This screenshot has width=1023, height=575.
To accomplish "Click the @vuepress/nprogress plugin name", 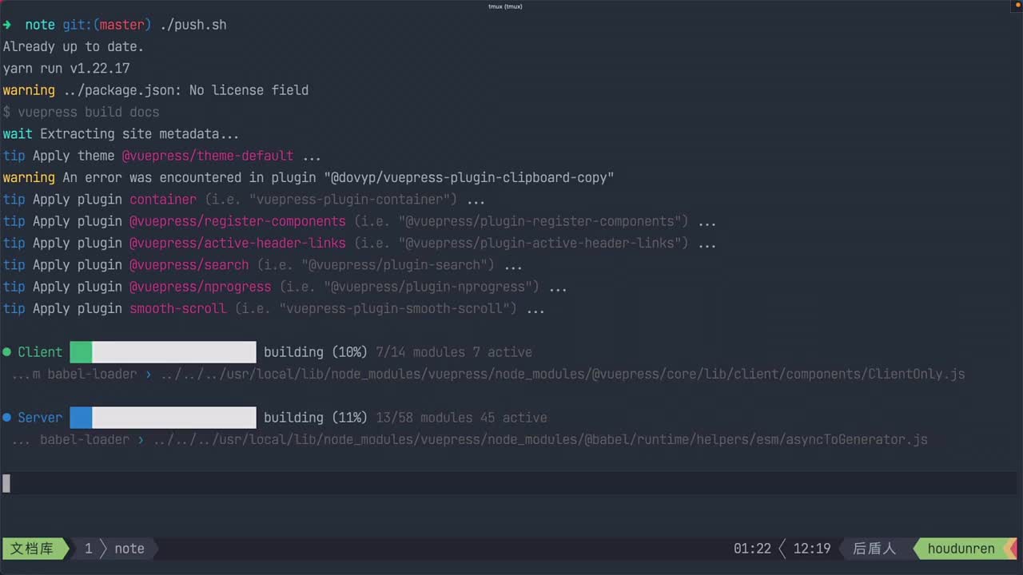I will (201, 287).
